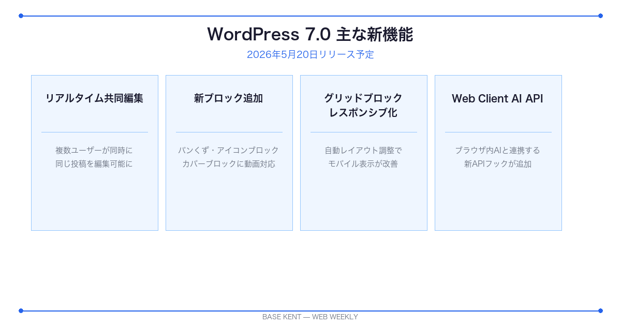Click the subtitle "2026年5月20日リリース予定"
Viewport: 621px width, 326px height.
coord(310,54)
